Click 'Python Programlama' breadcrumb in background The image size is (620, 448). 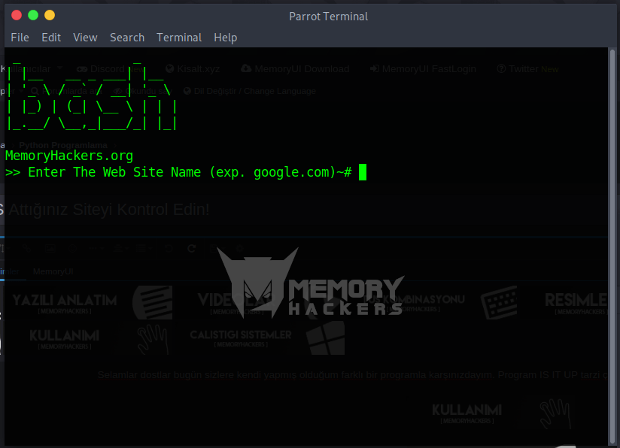[x=63, y=145]
